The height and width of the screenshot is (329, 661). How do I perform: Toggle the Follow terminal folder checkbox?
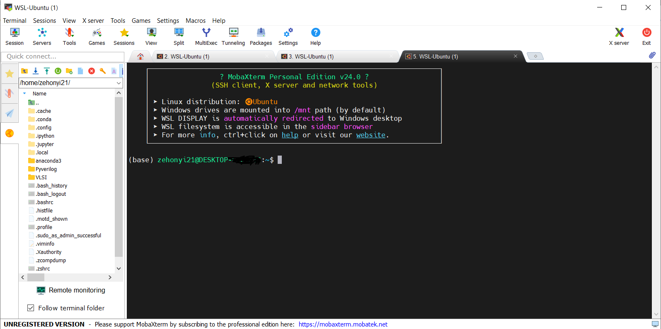coord(31,308)
